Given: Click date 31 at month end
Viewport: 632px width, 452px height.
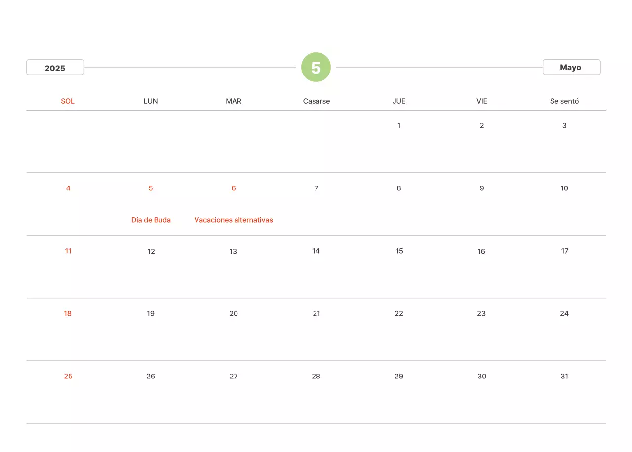Looking at the screenshot, I should pos(564,377).
